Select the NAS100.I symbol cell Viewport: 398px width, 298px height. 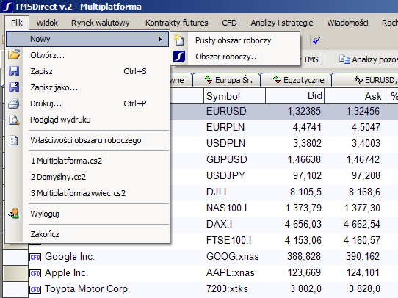pyautogui.click(x=226, y=208)
